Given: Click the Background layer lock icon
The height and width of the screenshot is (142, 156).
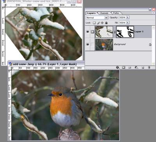Looking at the screenshot, I should [150, 44].
